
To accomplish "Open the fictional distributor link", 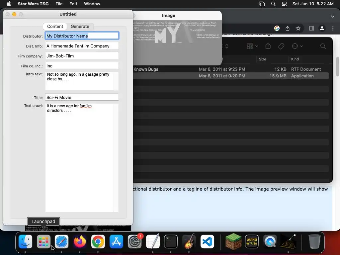I will coord(152,189).
